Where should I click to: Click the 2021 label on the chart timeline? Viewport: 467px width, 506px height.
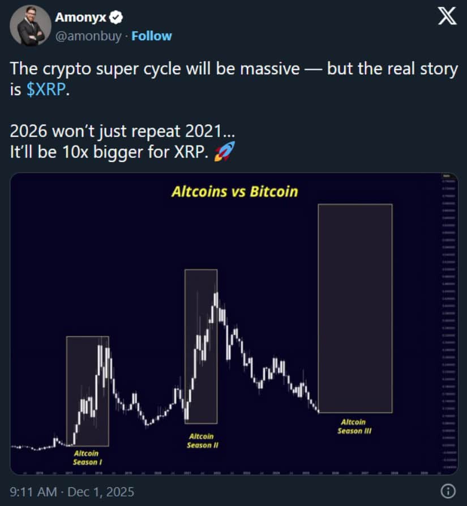point(188,470)
